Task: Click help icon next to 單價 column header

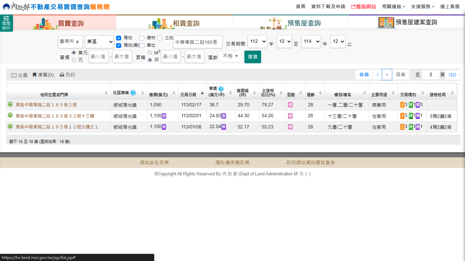Action: coord(221,89)
